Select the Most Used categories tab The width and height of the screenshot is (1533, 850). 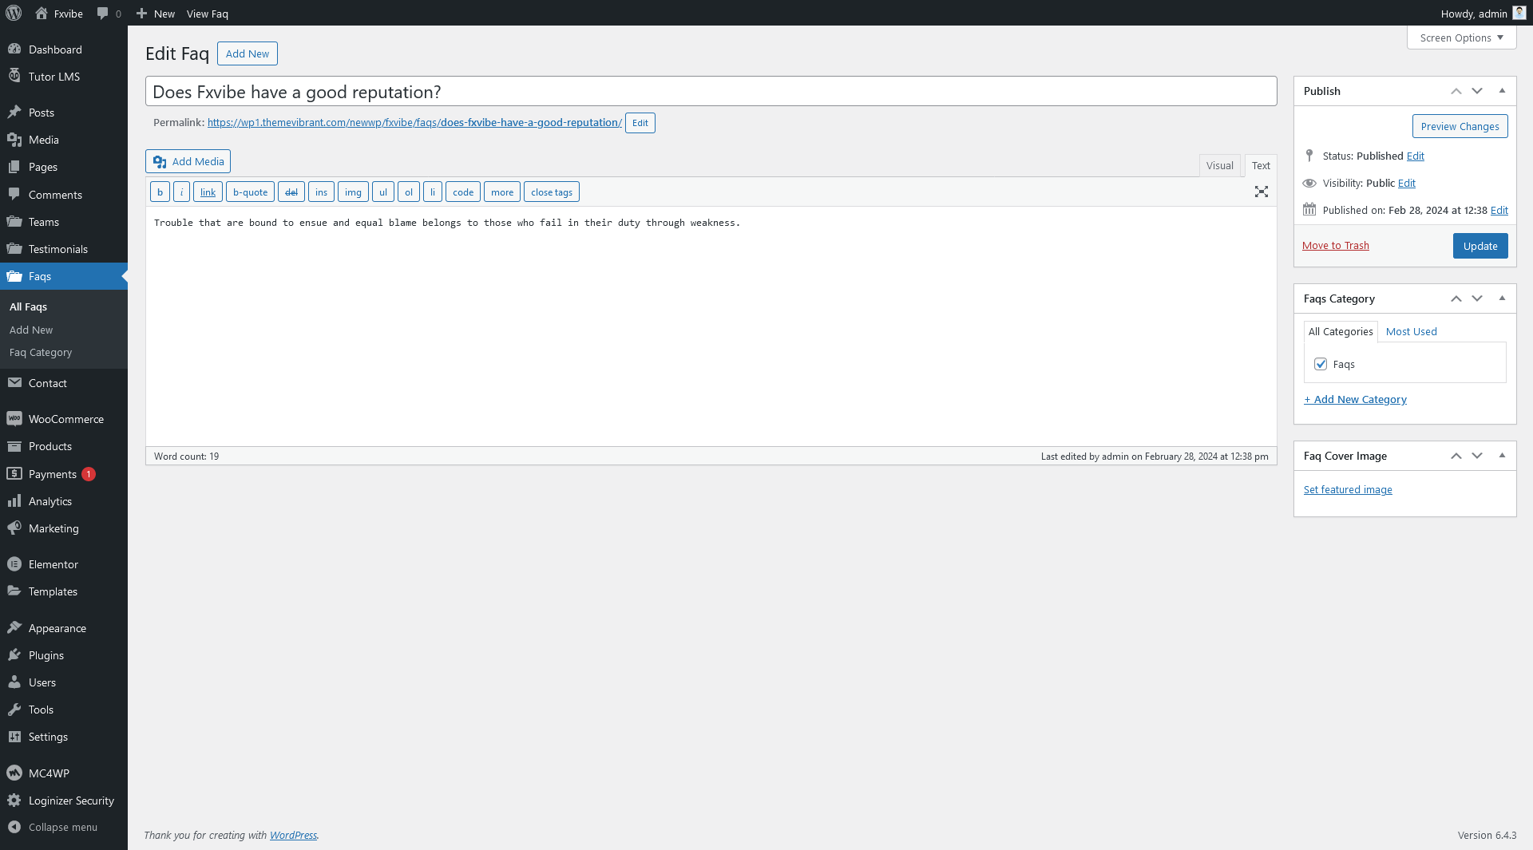click(1411, 331)
